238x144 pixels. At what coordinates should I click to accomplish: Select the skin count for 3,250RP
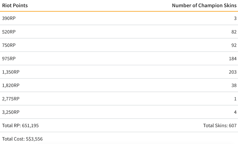tap(235, 112)
